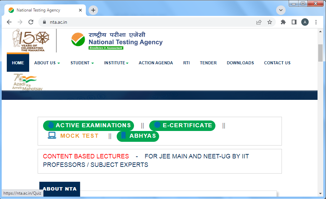The height and width of the screenshot is (199, 326).
Task: Open a new tab with the plus button
Action: (x=93, y=10)
